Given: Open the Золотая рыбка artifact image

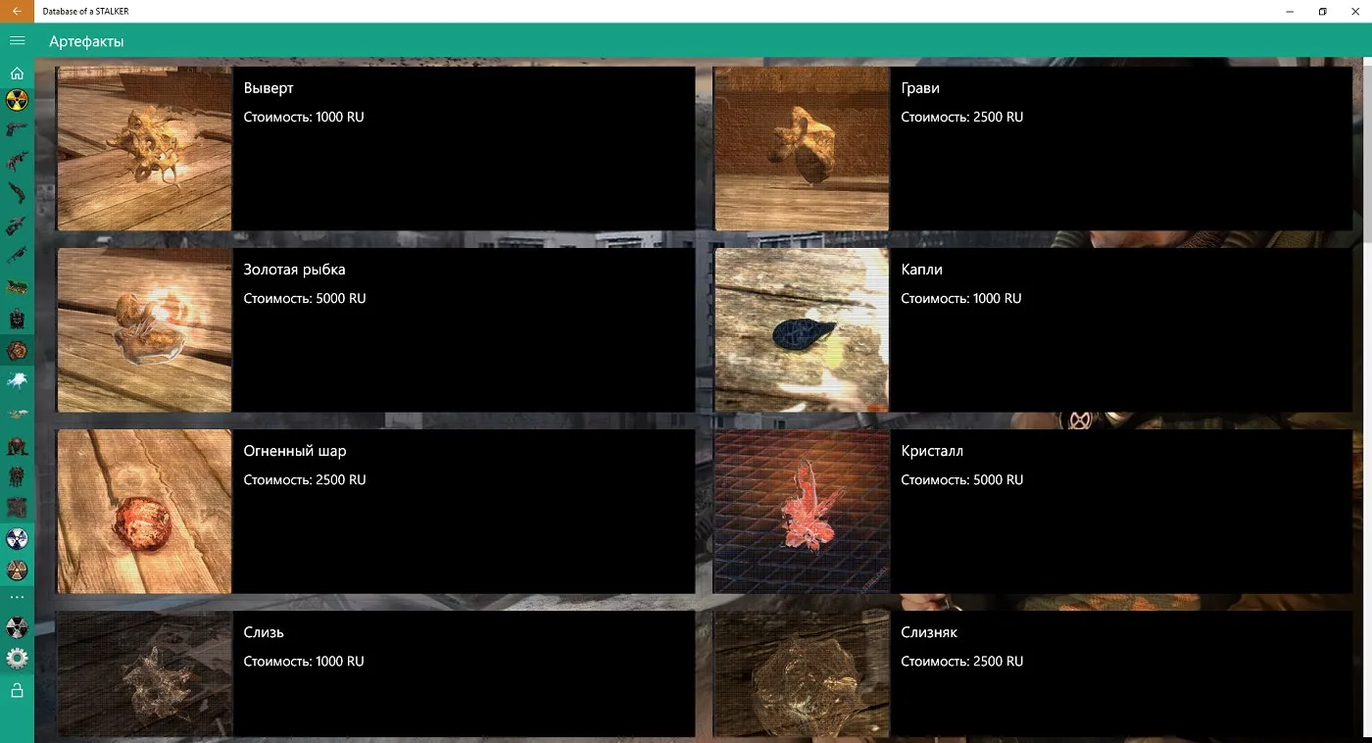Looking at the screenshot, I should (145, 329).
